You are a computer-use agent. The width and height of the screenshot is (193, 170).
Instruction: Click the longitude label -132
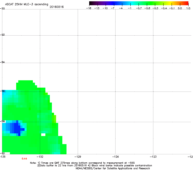tap(40, 157)
